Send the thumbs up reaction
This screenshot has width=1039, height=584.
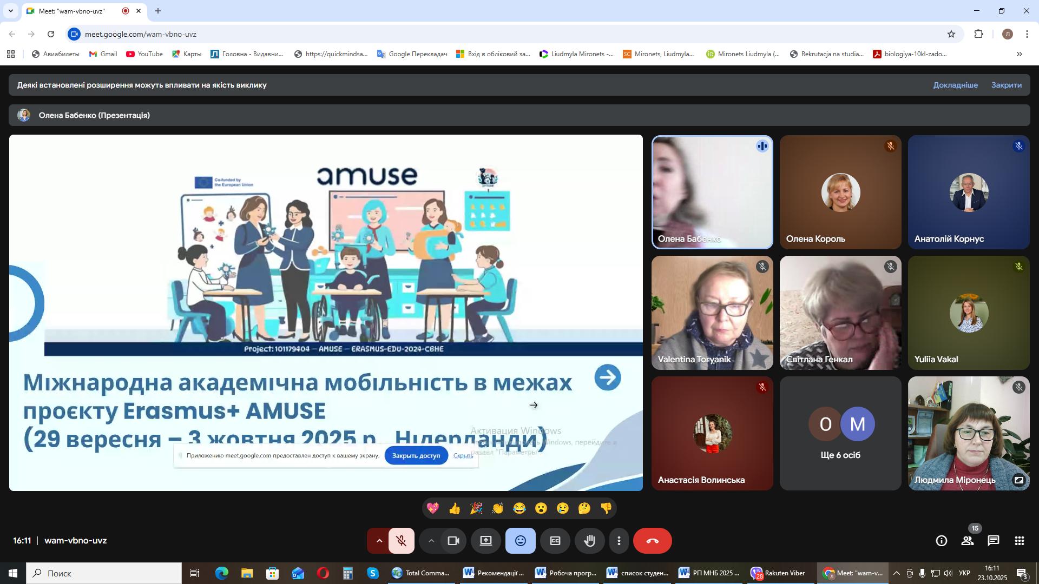454,508
